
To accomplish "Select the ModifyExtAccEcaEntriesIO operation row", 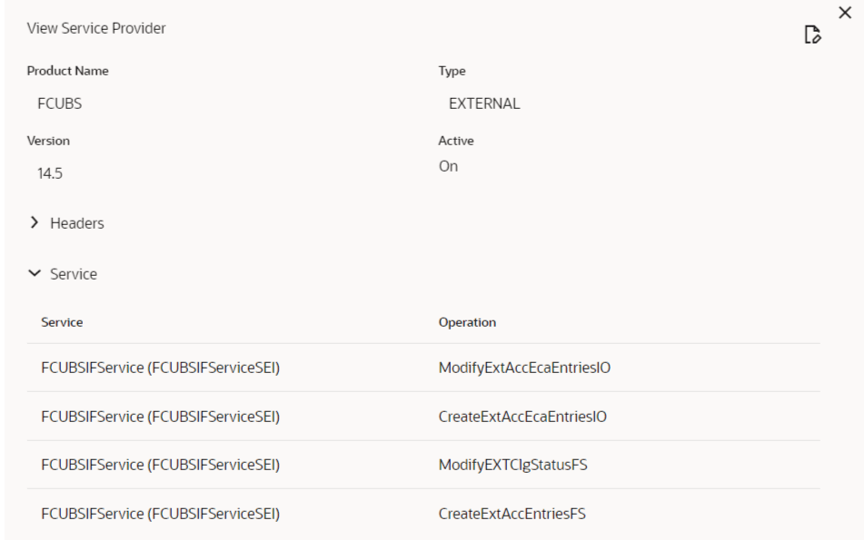I will point(423,368).
